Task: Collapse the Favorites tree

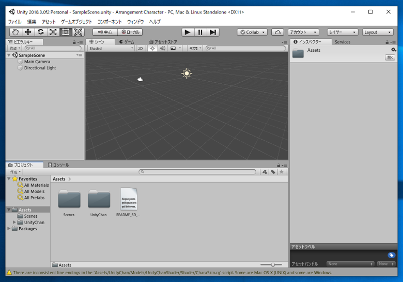Action: (x=9, y=179)
